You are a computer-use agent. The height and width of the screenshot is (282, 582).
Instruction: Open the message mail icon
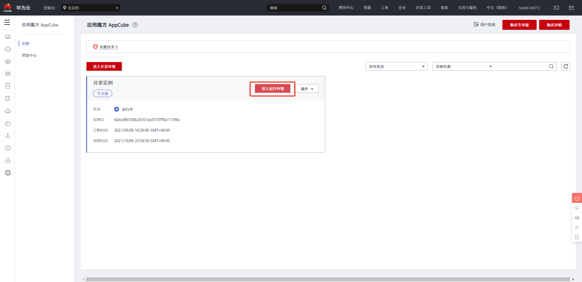tap(571, 8)
